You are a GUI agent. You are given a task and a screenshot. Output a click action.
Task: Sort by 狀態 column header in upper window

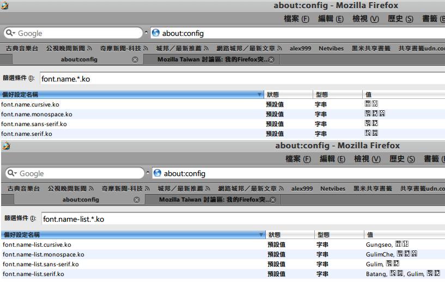[x=288, y=95]
